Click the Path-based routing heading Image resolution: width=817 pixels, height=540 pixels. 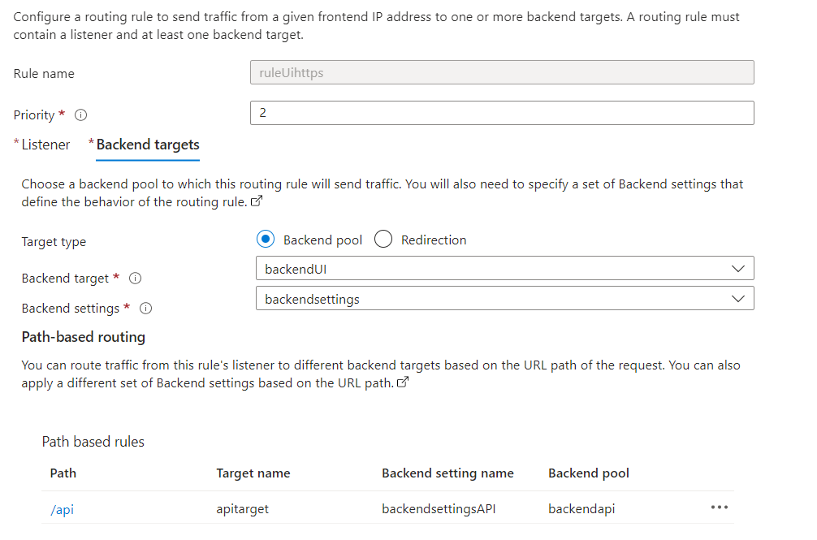click(x=84, y=337)
